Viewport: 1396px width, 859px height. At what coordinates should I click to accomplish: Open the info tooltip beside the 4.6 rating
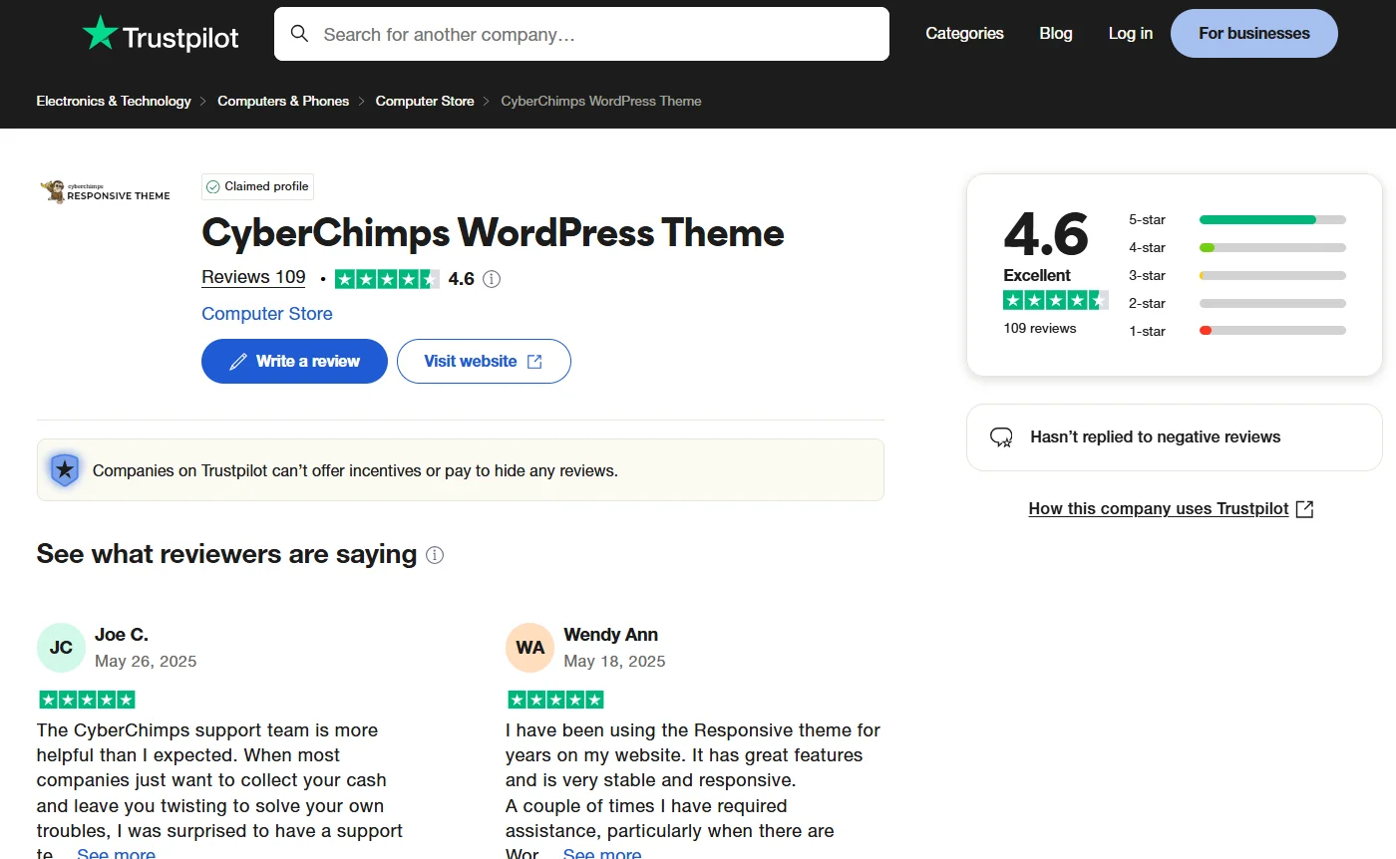[x=491, y=279]
